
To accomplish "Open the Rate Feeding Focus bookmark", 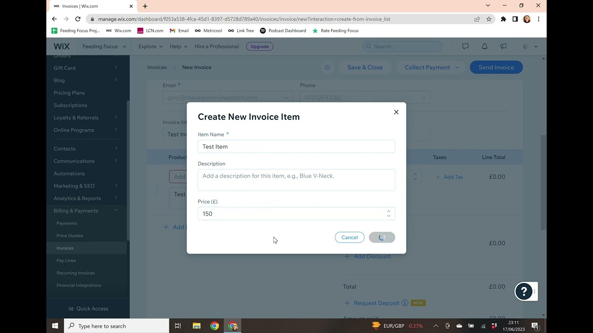I will [335, 31].
